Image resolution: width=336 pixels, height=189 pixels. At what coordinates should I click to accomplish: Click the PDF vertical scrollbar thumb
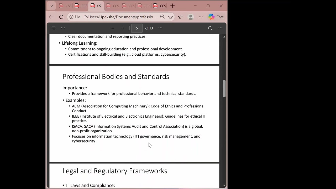pyautogui.click(x=224, y=89)
